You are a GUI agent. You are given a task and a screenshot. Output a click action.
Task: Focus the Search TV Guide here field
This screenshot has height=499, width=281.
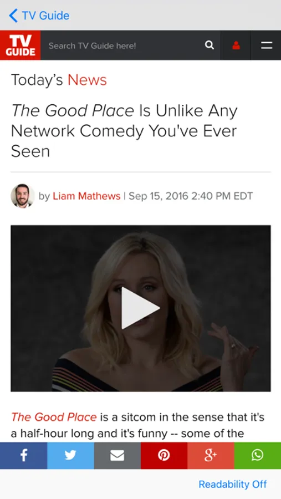(x=122, y=45)
